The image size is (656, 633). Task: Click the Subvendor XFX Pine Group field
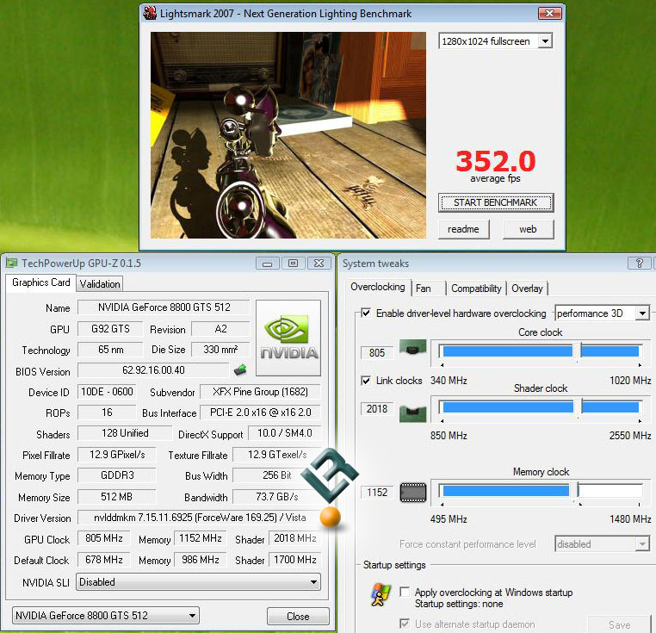pos(260,392)
